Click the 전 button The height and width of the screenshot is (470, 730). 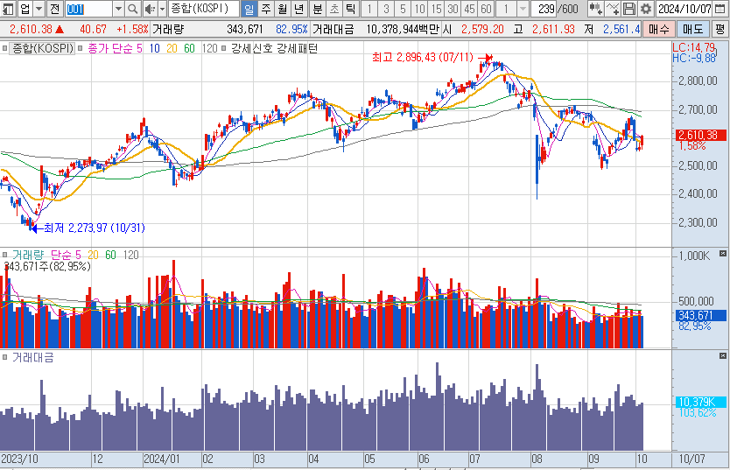pos(54,9)
